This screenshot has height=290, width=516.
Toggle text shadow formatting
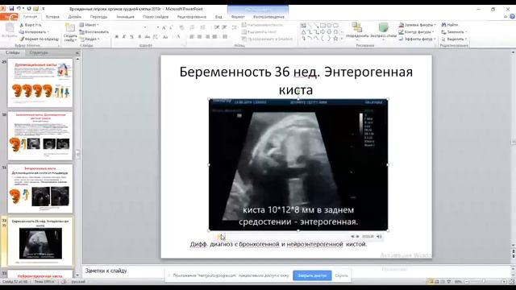[x=139, y=37]
